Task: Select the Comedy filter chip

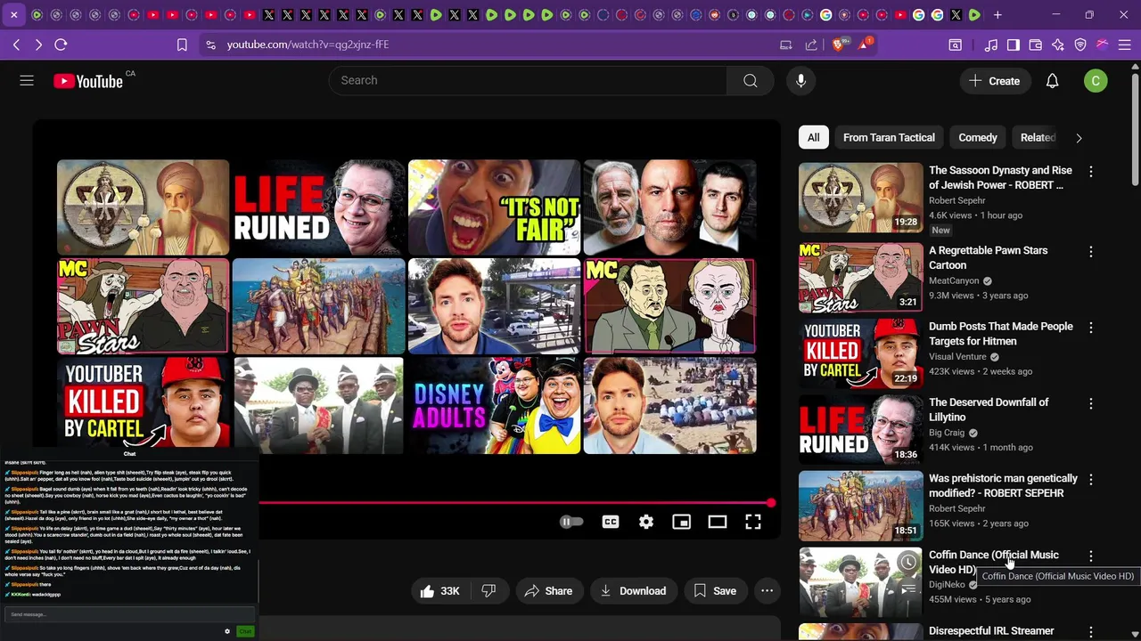Action: click(x=977, y=138)
